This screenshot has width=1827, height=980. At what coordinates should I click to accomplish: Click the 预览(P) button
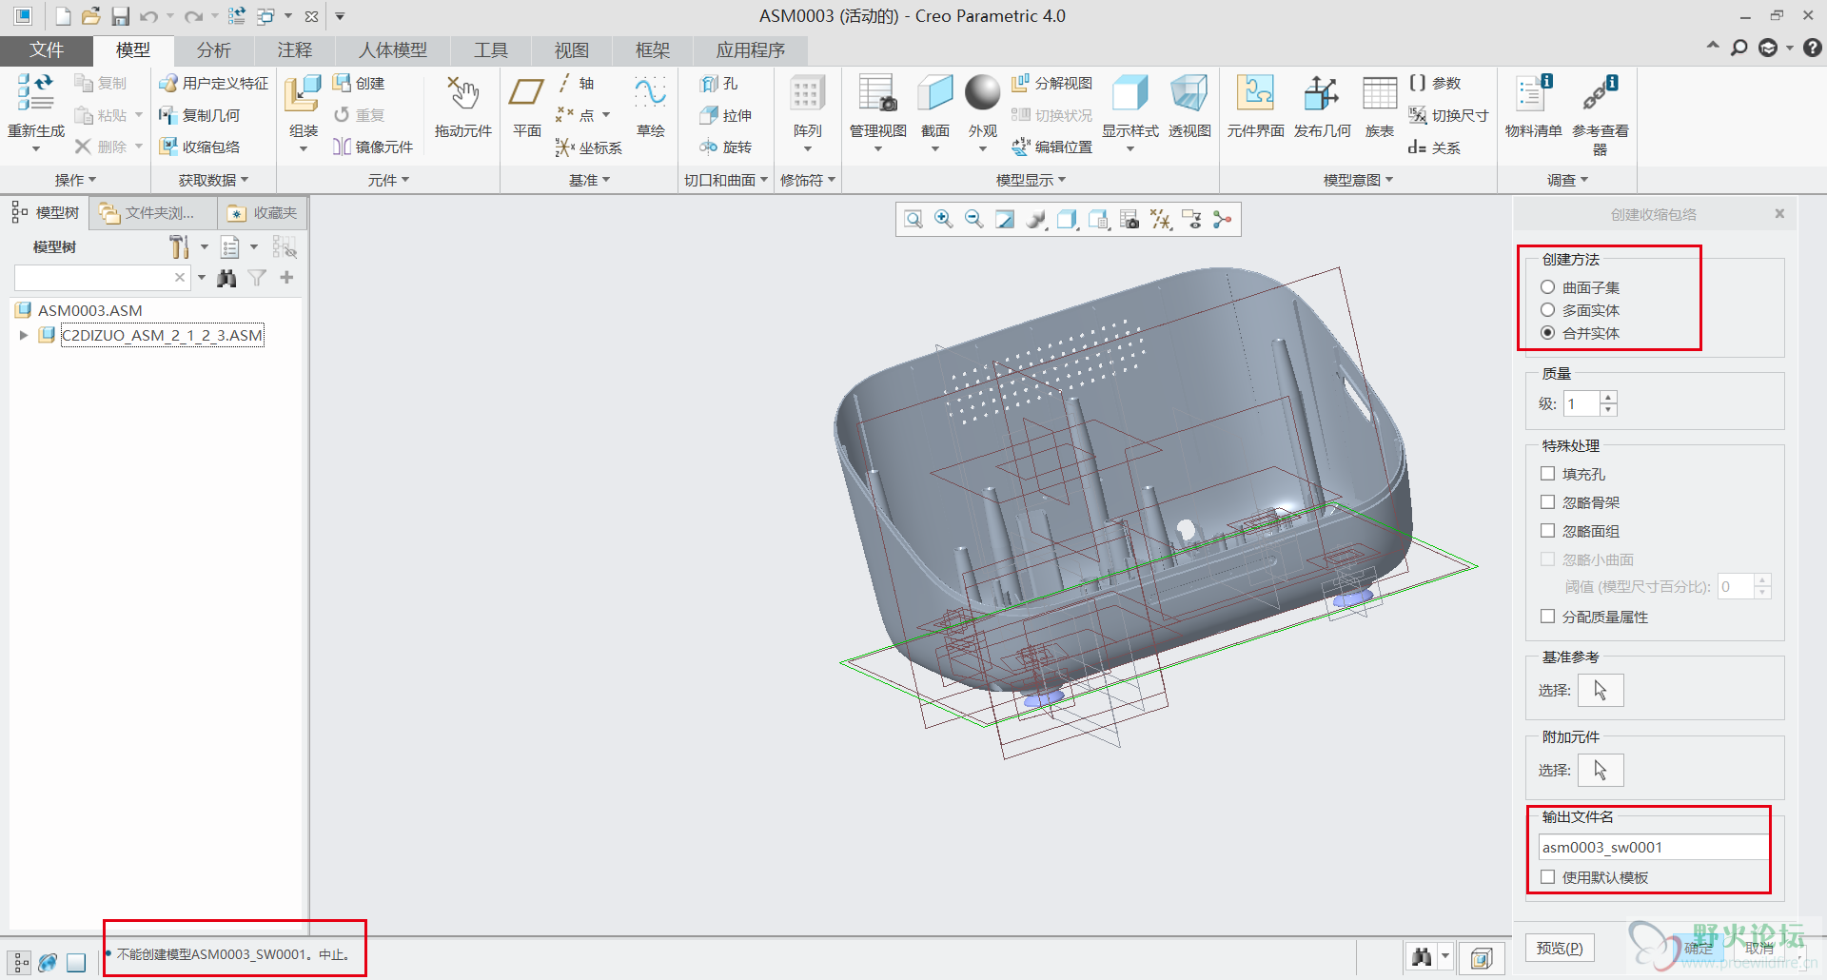coord(1559,948)
